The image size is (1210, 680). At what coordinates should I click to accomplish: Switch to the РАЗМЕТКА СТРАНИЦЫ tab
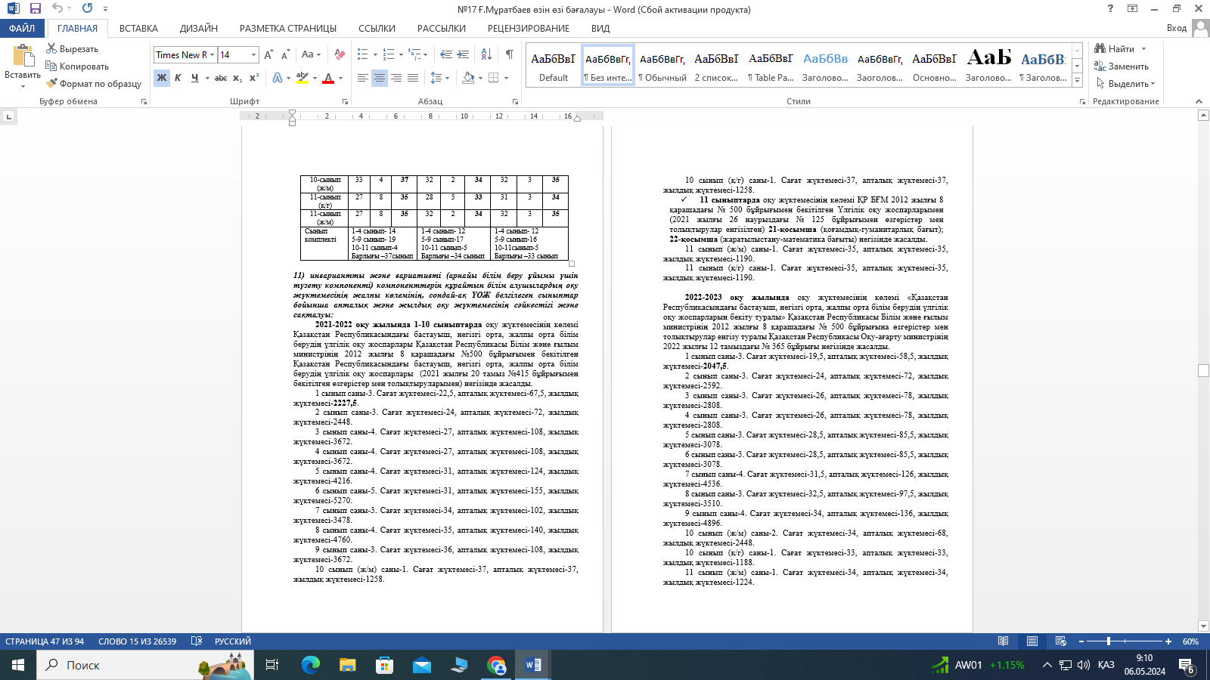coord(288,28)
